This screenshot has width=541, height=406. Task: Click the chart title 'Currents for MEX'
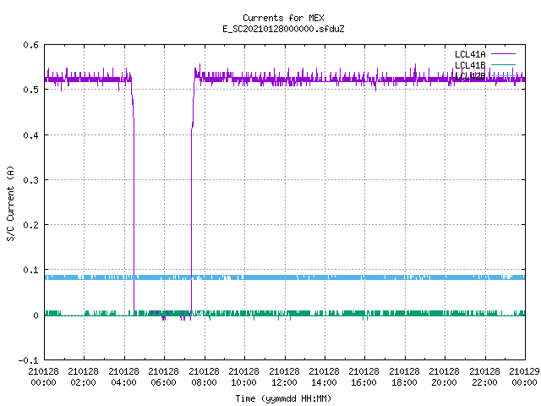pos(283,18)
